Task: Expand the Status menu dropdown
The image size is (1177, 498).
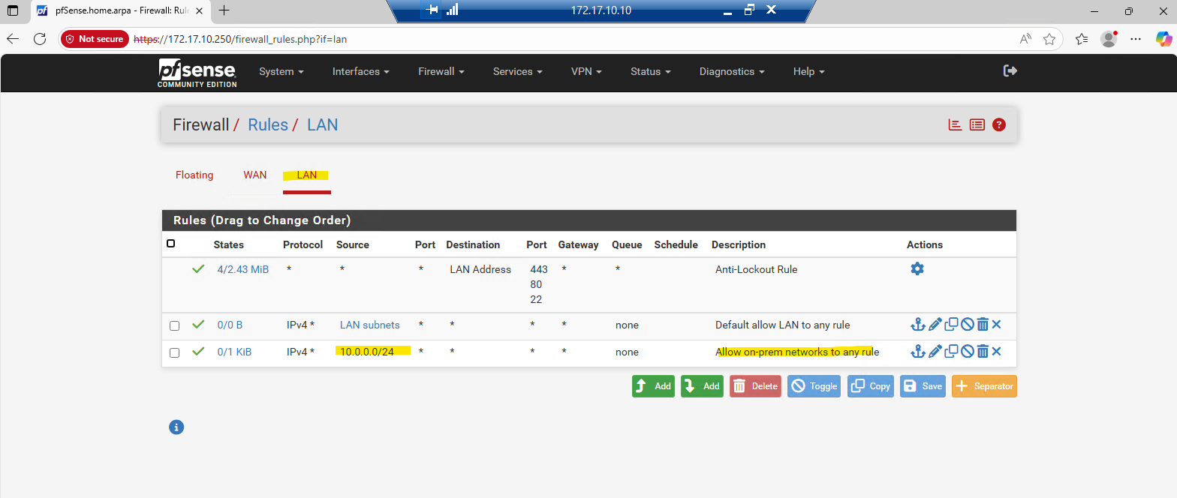Action: coord(651,71)
